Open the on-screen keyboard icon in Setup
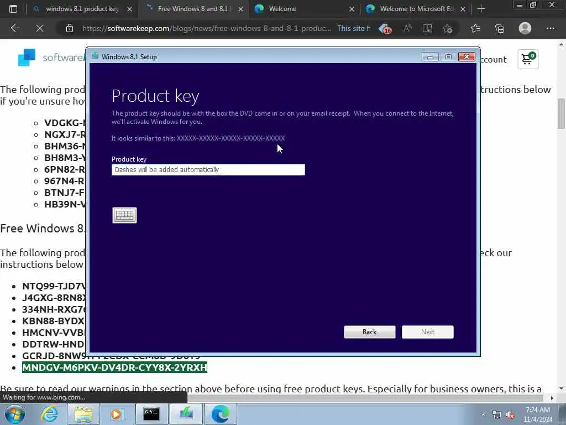This screenshot has height=425, width=566. click(124, 215)
